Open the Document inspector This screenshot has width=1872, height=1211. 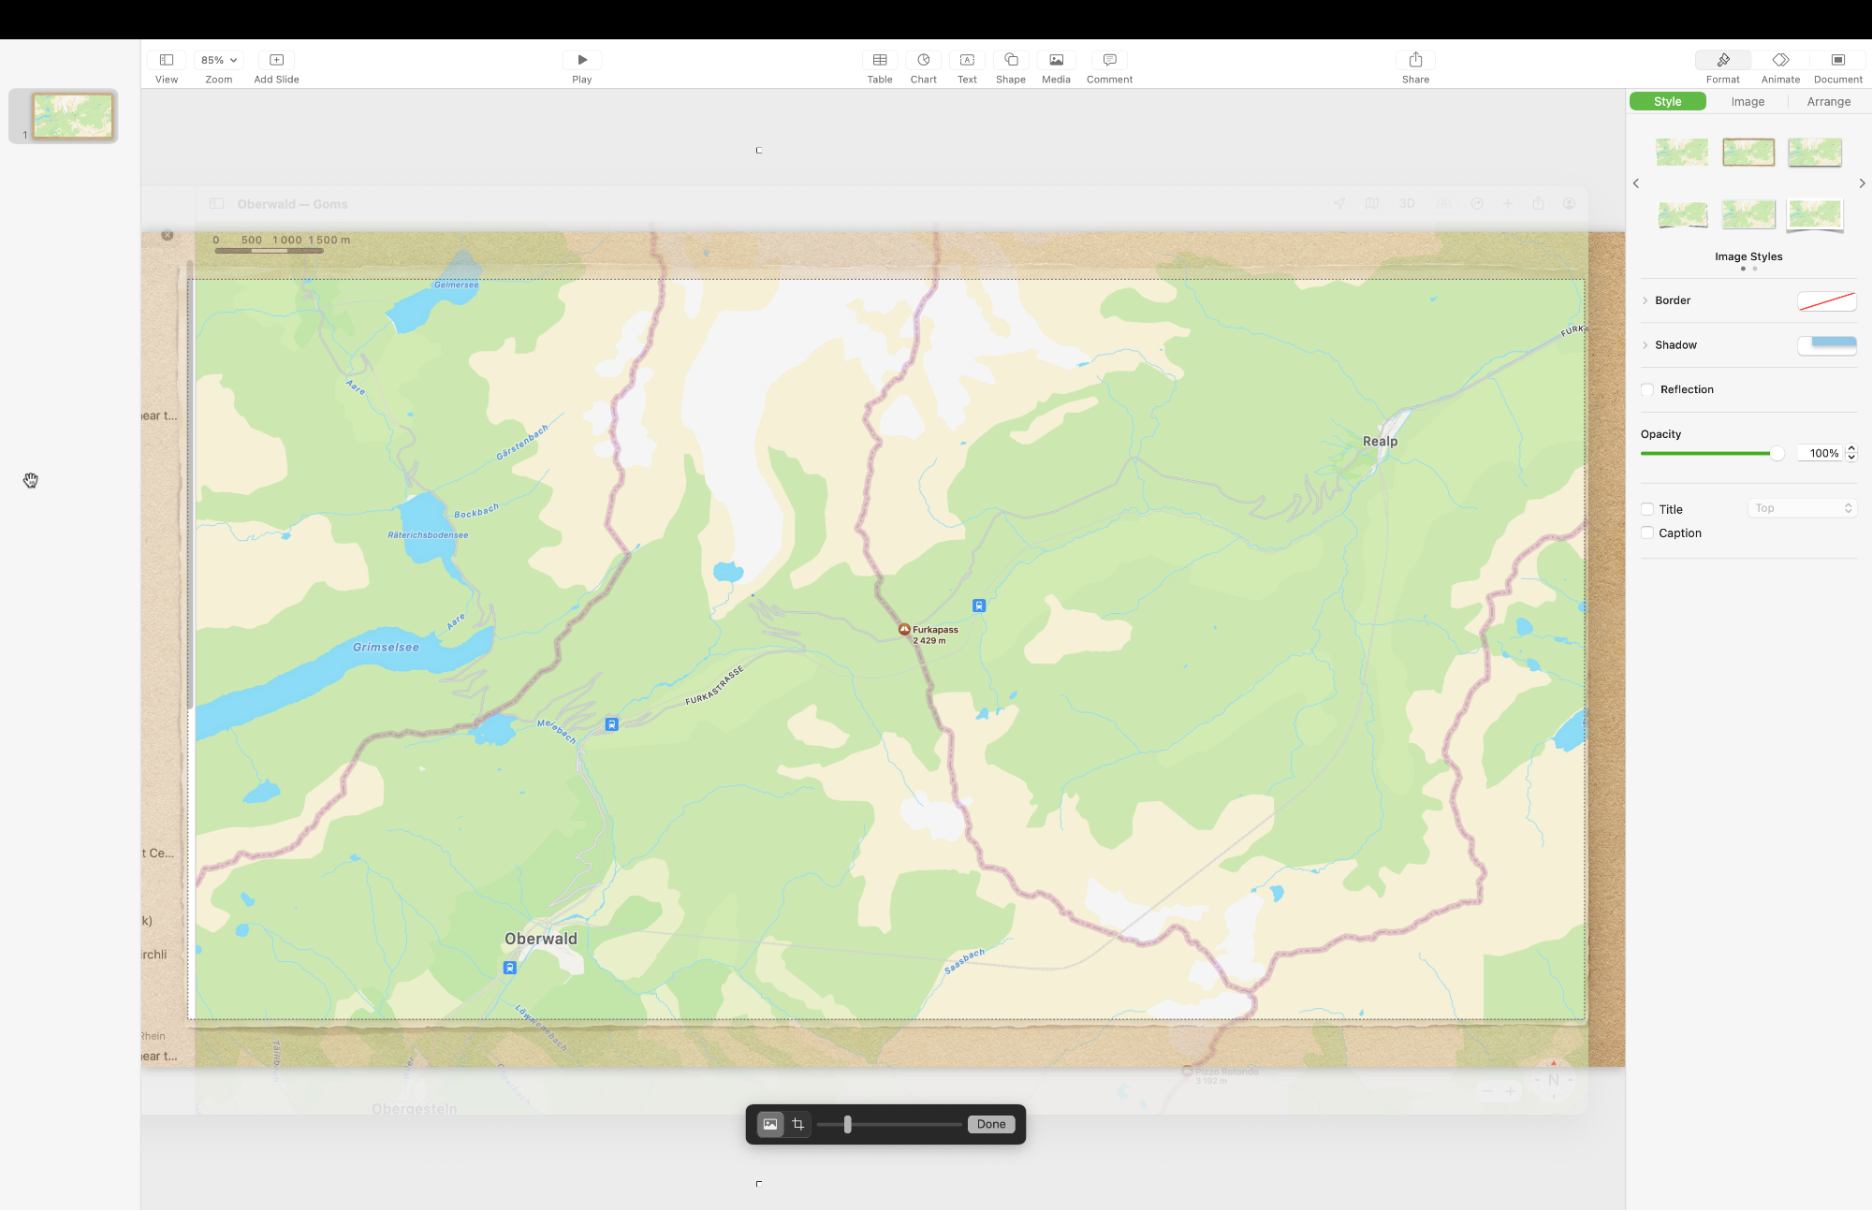coord(1838,60)
